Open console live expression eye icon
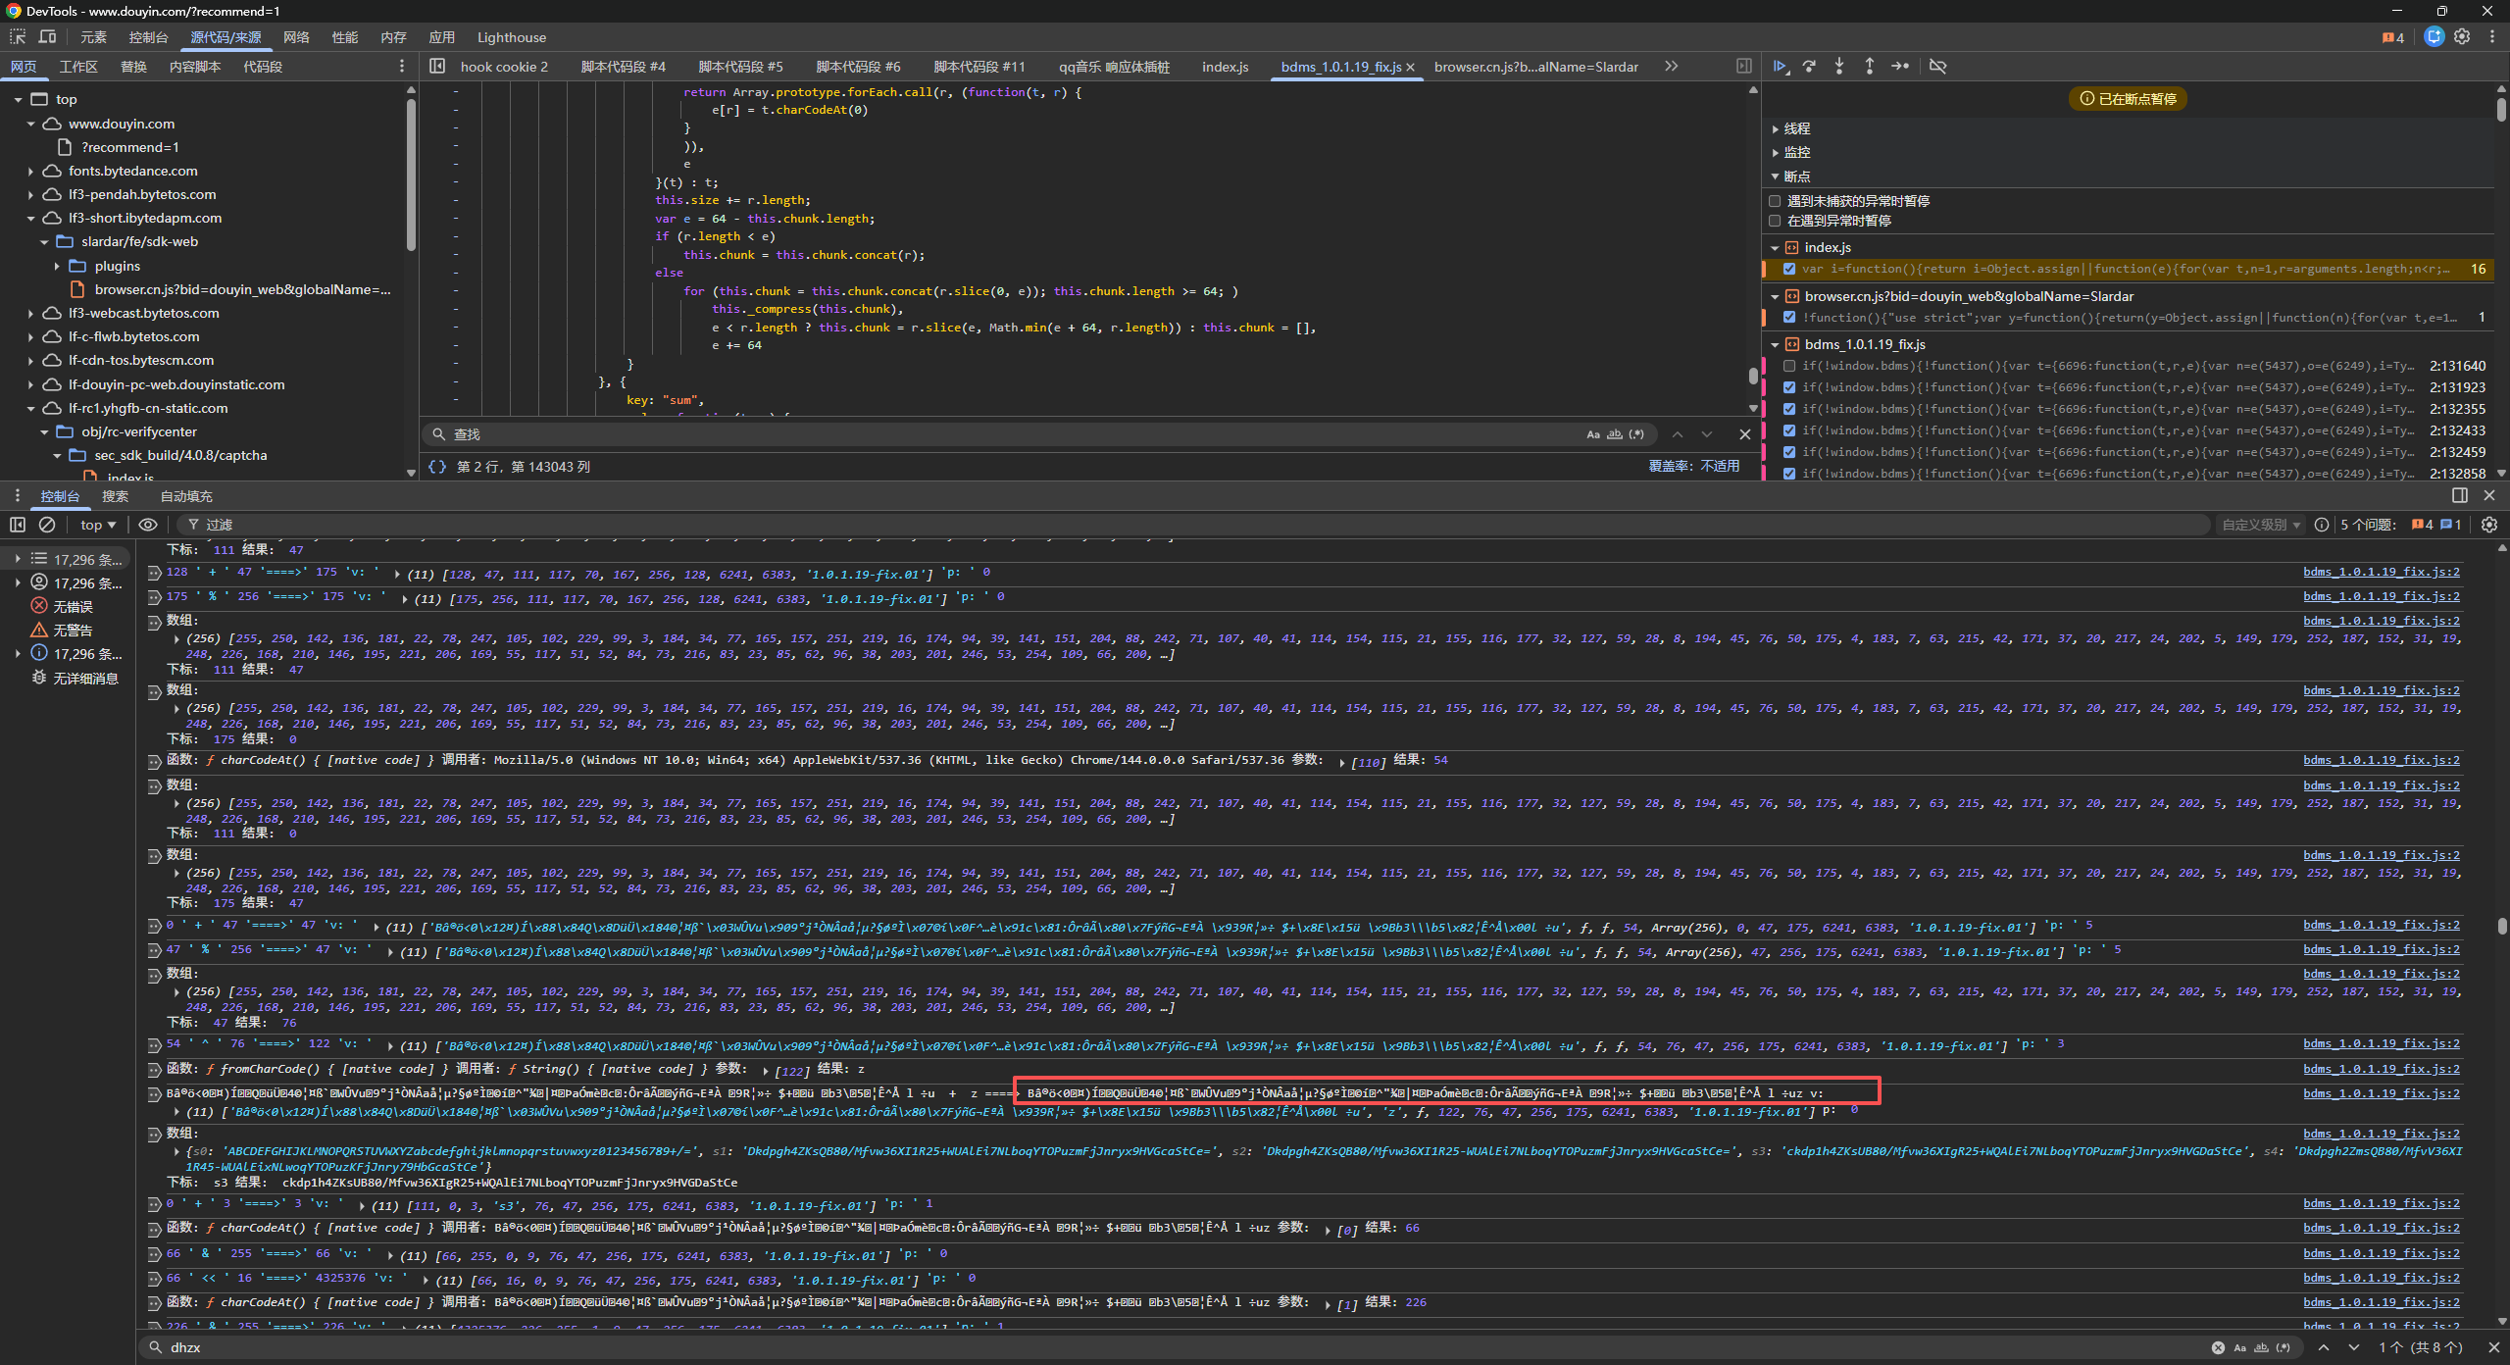This screenshot has height=1365, width=2510. (x=148, y=525)
